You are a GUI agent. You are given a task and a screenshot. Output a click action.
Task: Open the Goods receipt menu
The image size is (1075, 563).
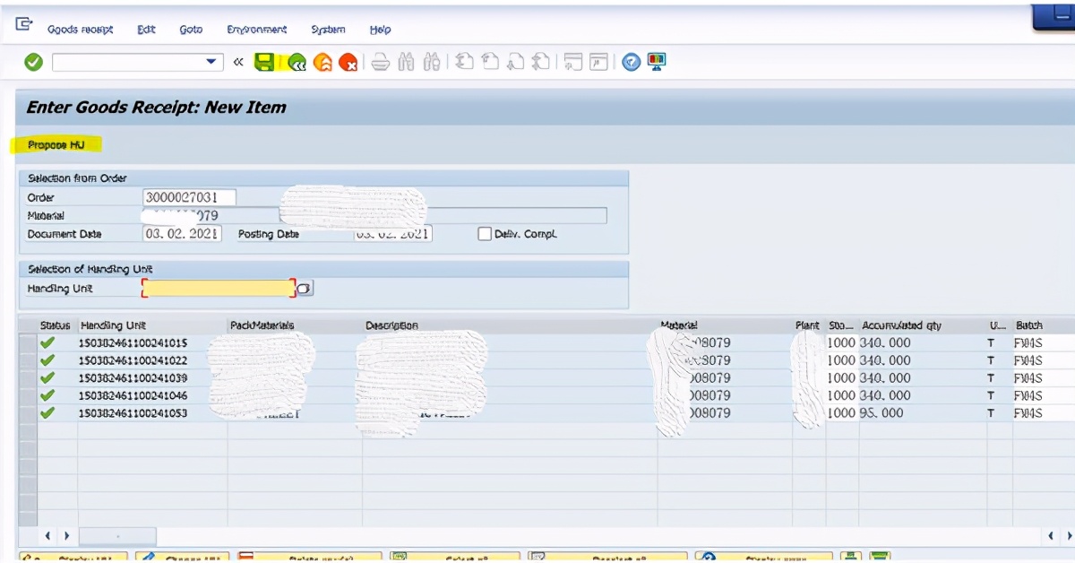[81, 30]
